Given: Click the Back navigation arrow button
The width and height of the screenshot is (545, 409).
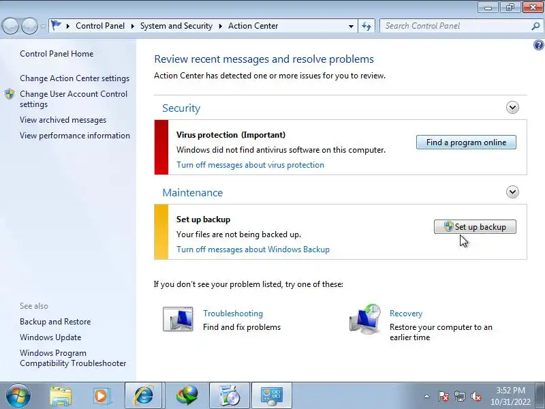Looking at the screenshot, I should click(x=10, y=26).
